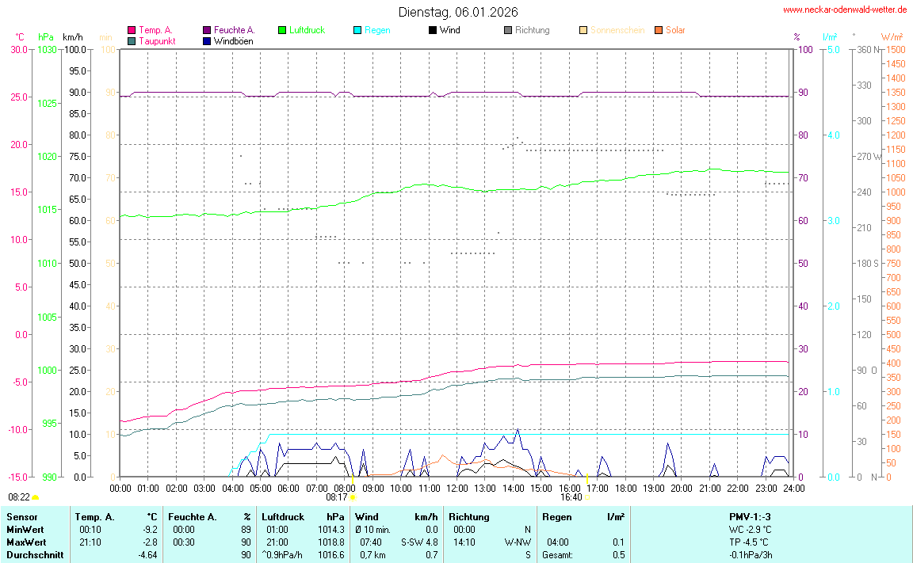Image resolution: width=913 pixels, height=563 pixels.
Task: Click the Sonnenschein legend label
Action: [617, 30]
